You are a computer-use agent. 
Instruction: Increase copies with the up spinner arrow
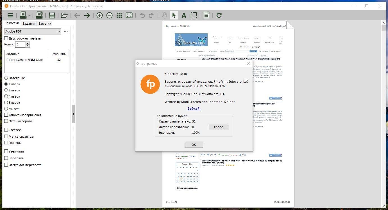[28, 43]
